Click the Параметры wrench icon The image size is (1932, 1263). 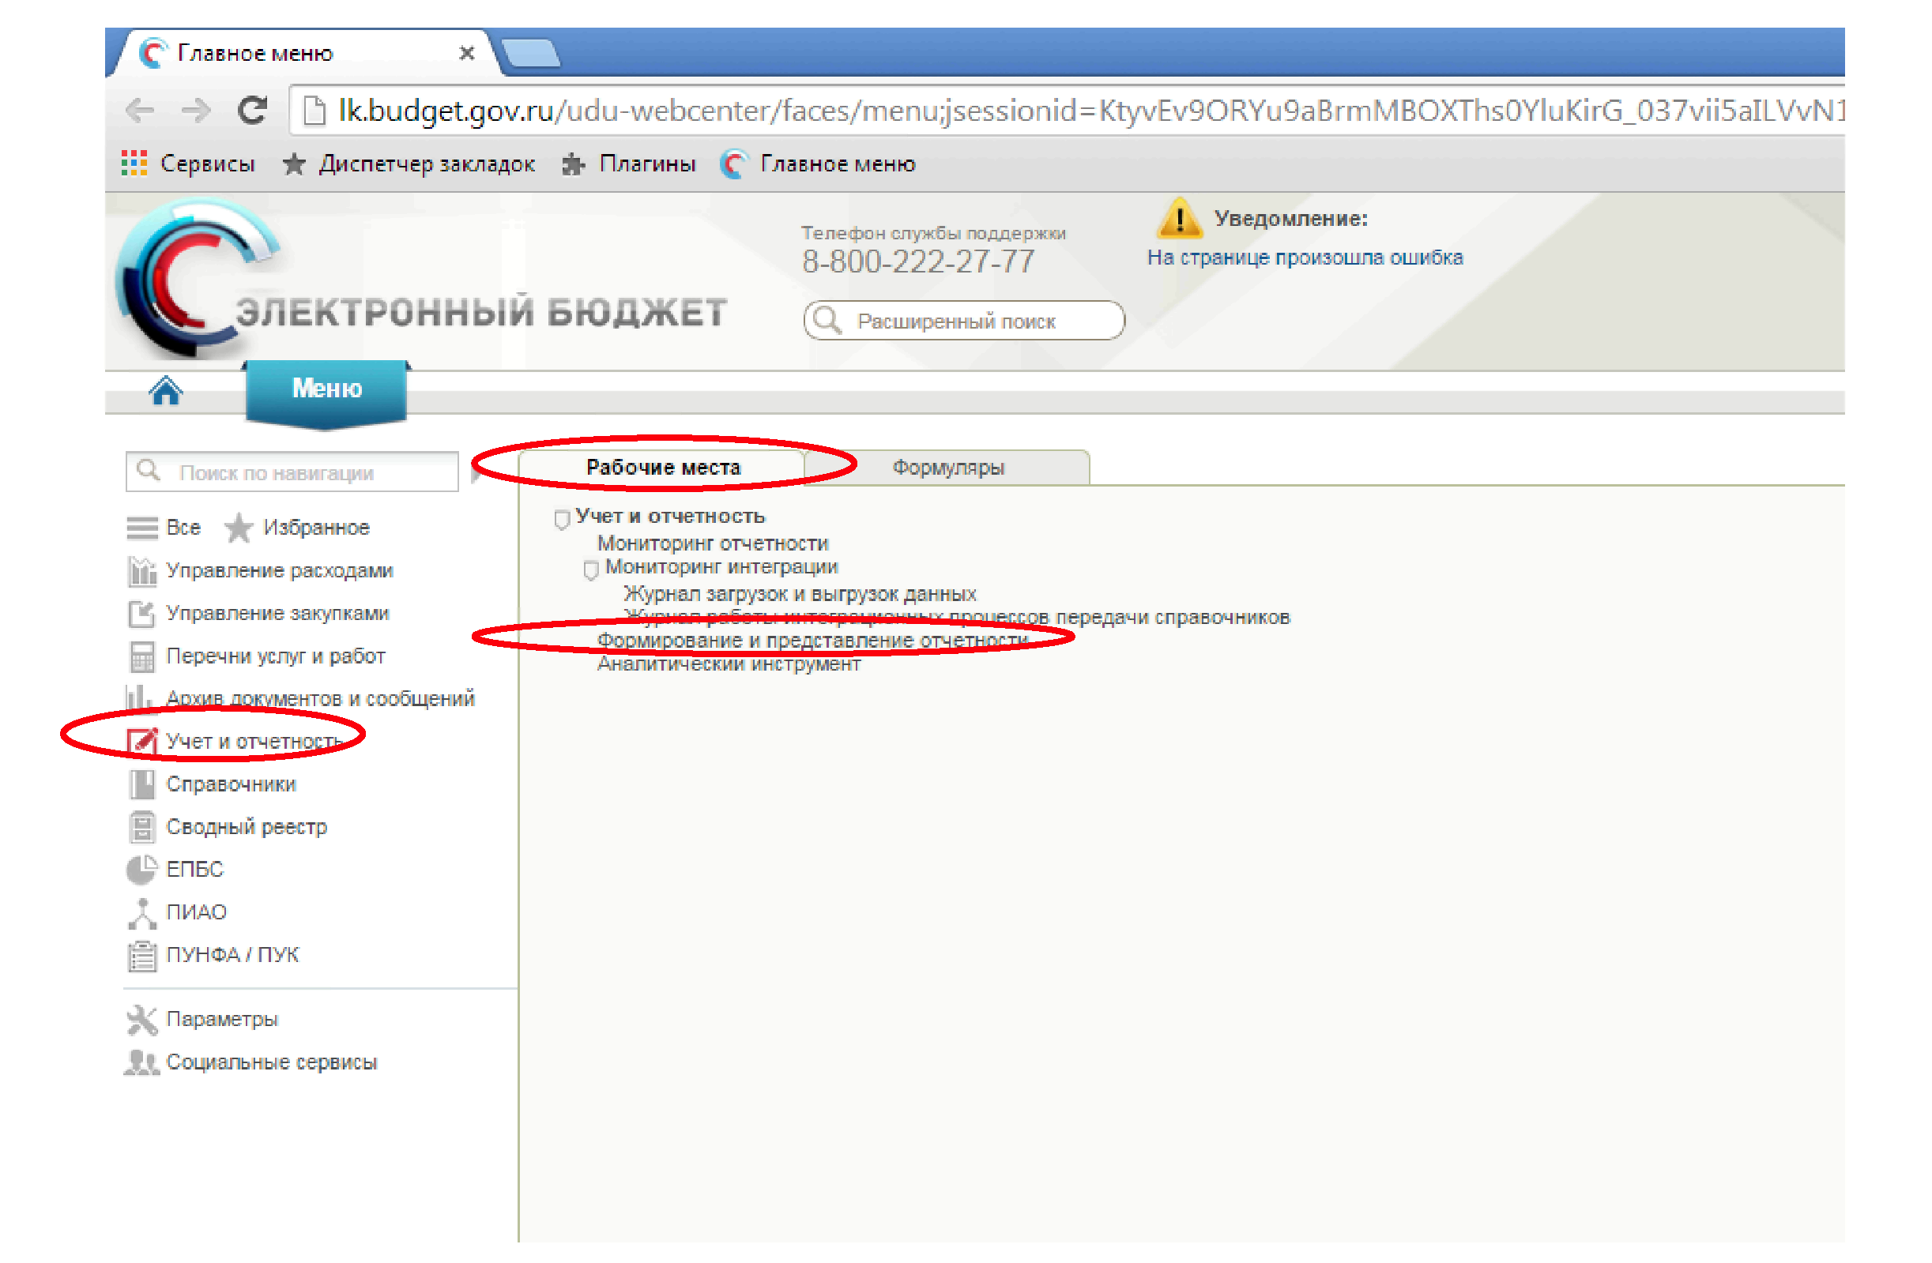pos(142,1021)
